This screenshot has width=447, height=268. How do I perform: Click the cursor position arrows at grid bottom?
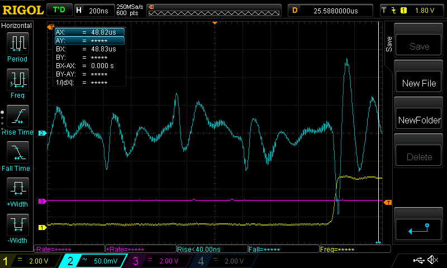coord(378,242)
